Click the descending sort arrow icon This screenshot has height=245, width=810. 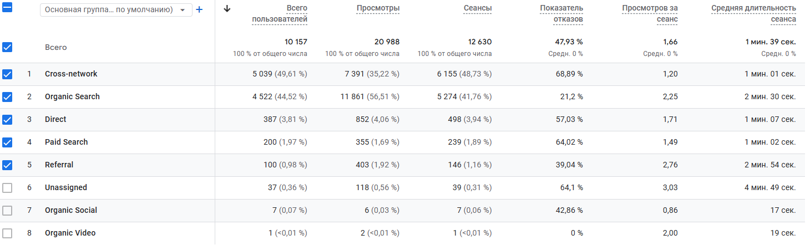(226, 8)
